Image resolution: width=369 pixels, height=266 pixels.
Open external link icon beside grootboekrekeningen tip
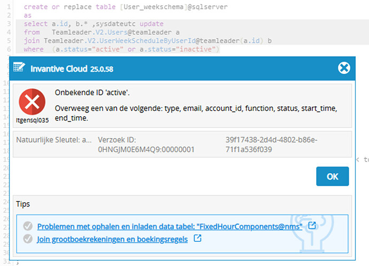click(x=197, y=239)
